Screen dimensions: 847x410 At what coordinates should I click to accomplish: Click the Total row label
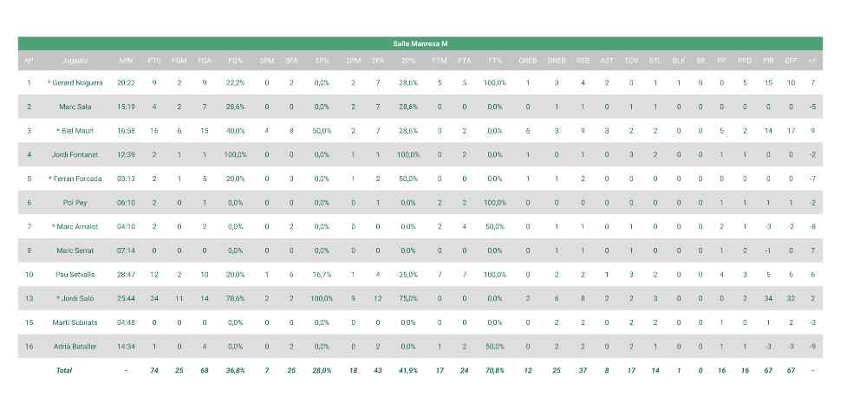[63, 370]
